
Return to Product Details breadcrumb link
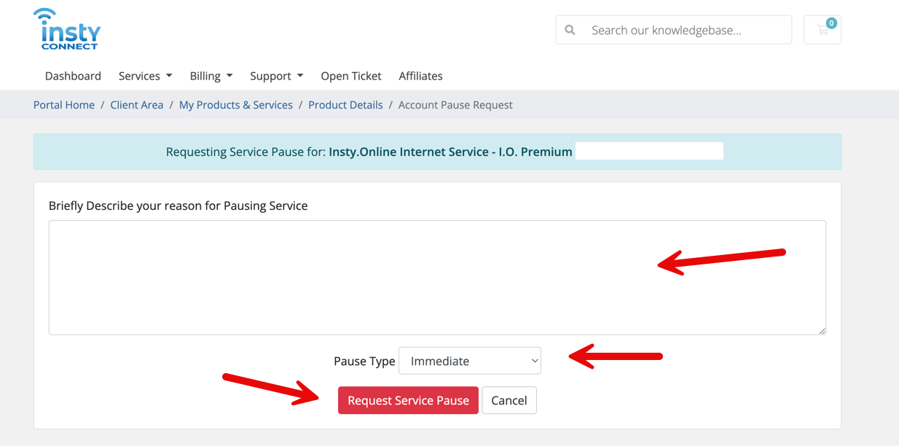345,105
